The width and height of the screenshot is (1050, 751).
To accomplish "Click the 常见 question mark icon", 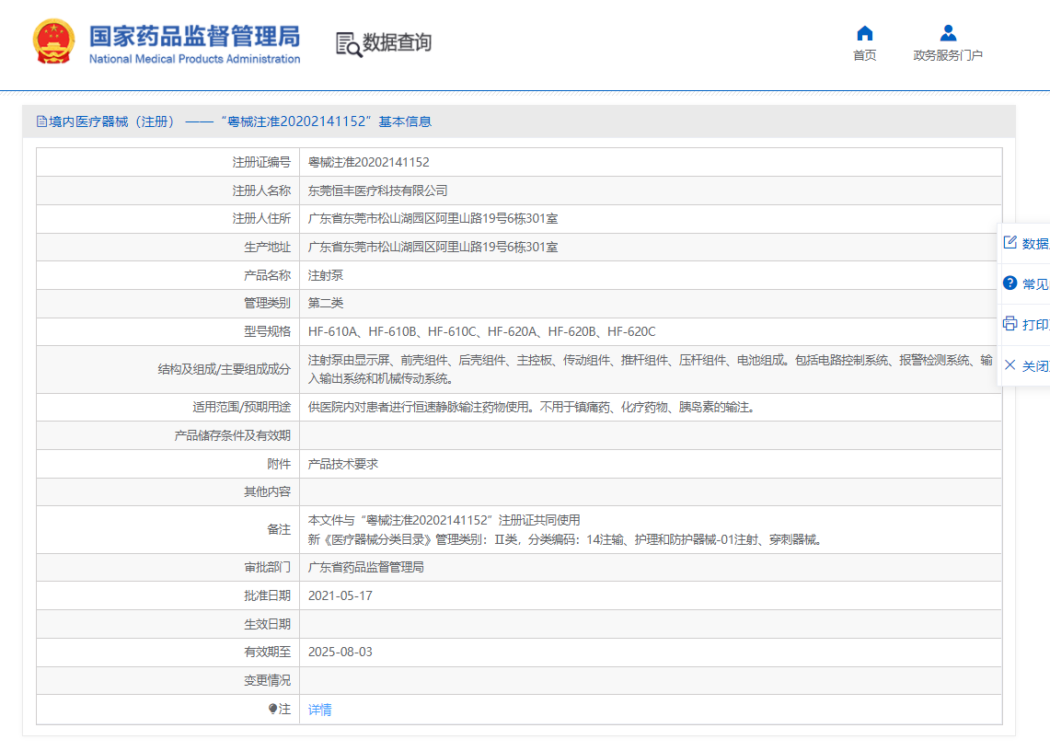I will tap(1010, 283).
